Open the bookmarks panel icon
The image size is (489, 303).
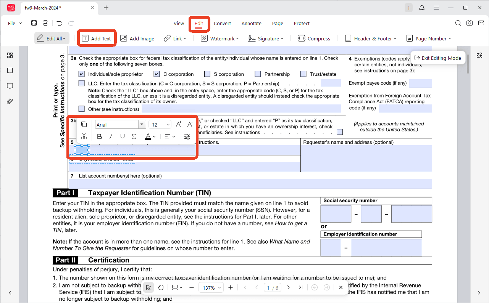coord(10,71)
